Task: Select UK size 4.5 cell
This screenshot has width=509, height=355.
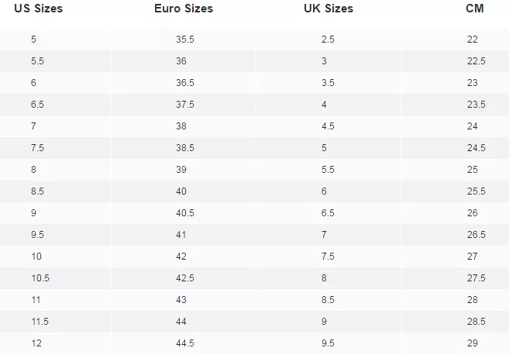Action: coord(328,126)
